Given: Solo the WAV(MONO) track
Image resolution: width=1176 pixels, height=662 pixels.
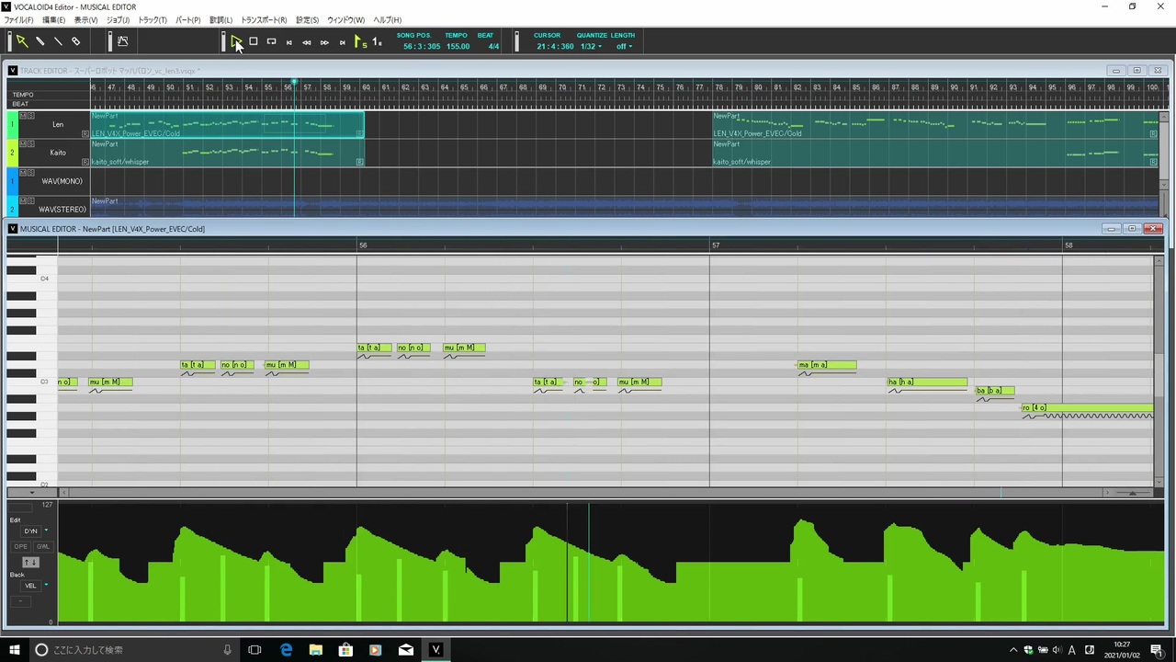Looking at the screenshot, I should (x=29, y=173).
